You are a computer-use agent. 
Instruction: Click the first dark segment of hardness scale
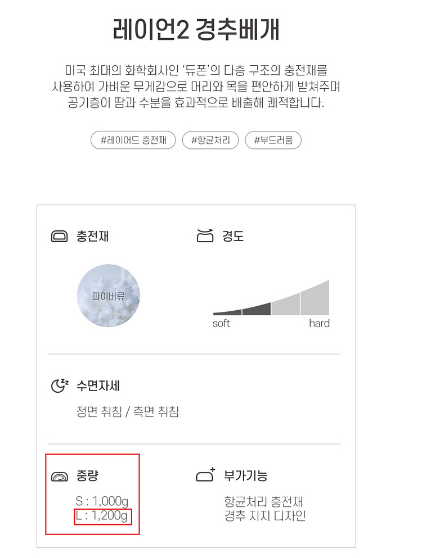(227, 312)
